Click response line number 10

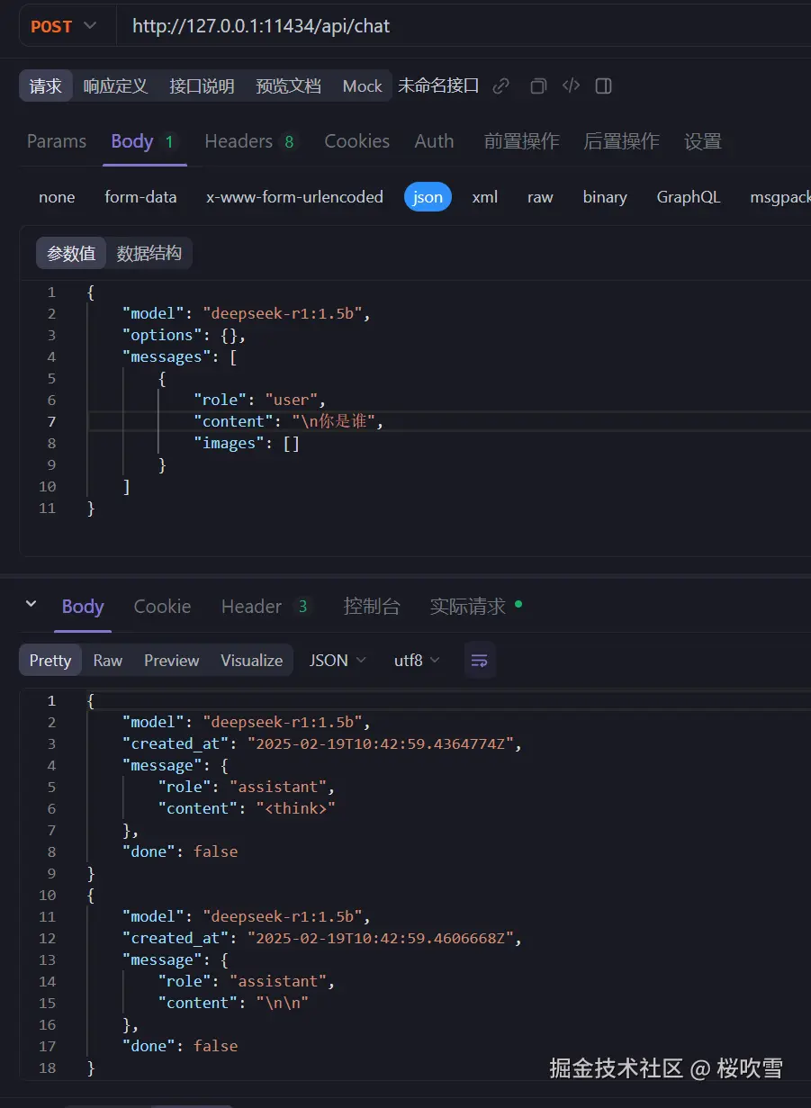click(x=46, y=895)
